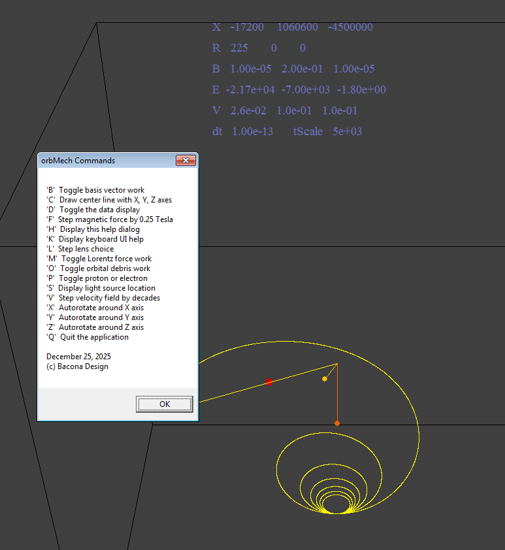Click the '(c) Bacona Design' copyright text
The image size is (505, 550).
tap(77, 366)
